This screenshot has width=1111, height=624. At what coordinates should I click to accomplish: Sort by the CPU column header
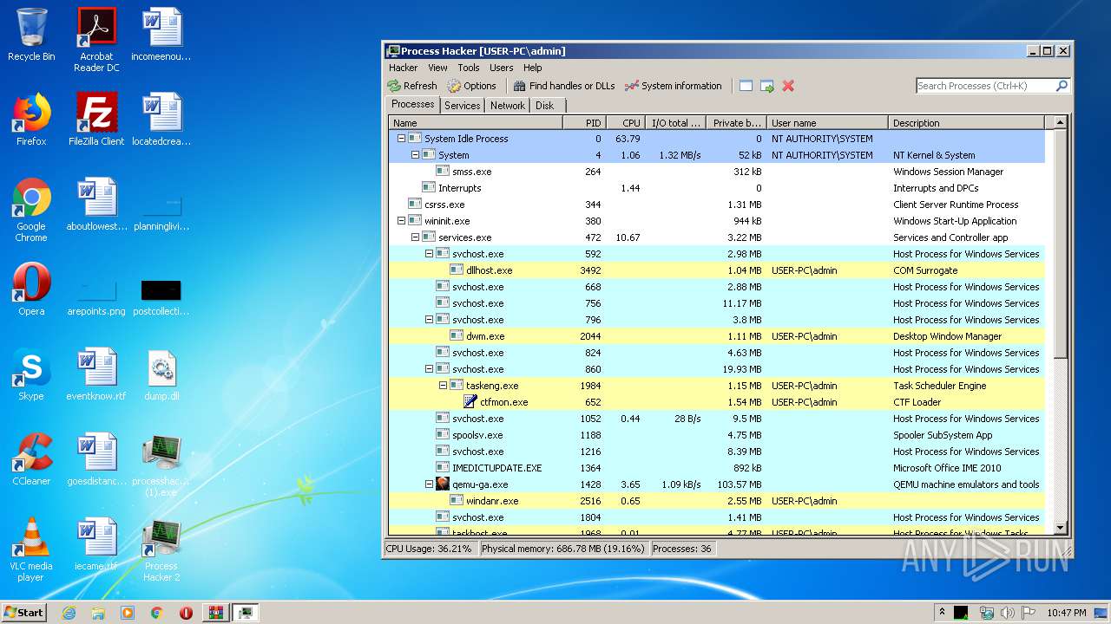pos(625,123)
